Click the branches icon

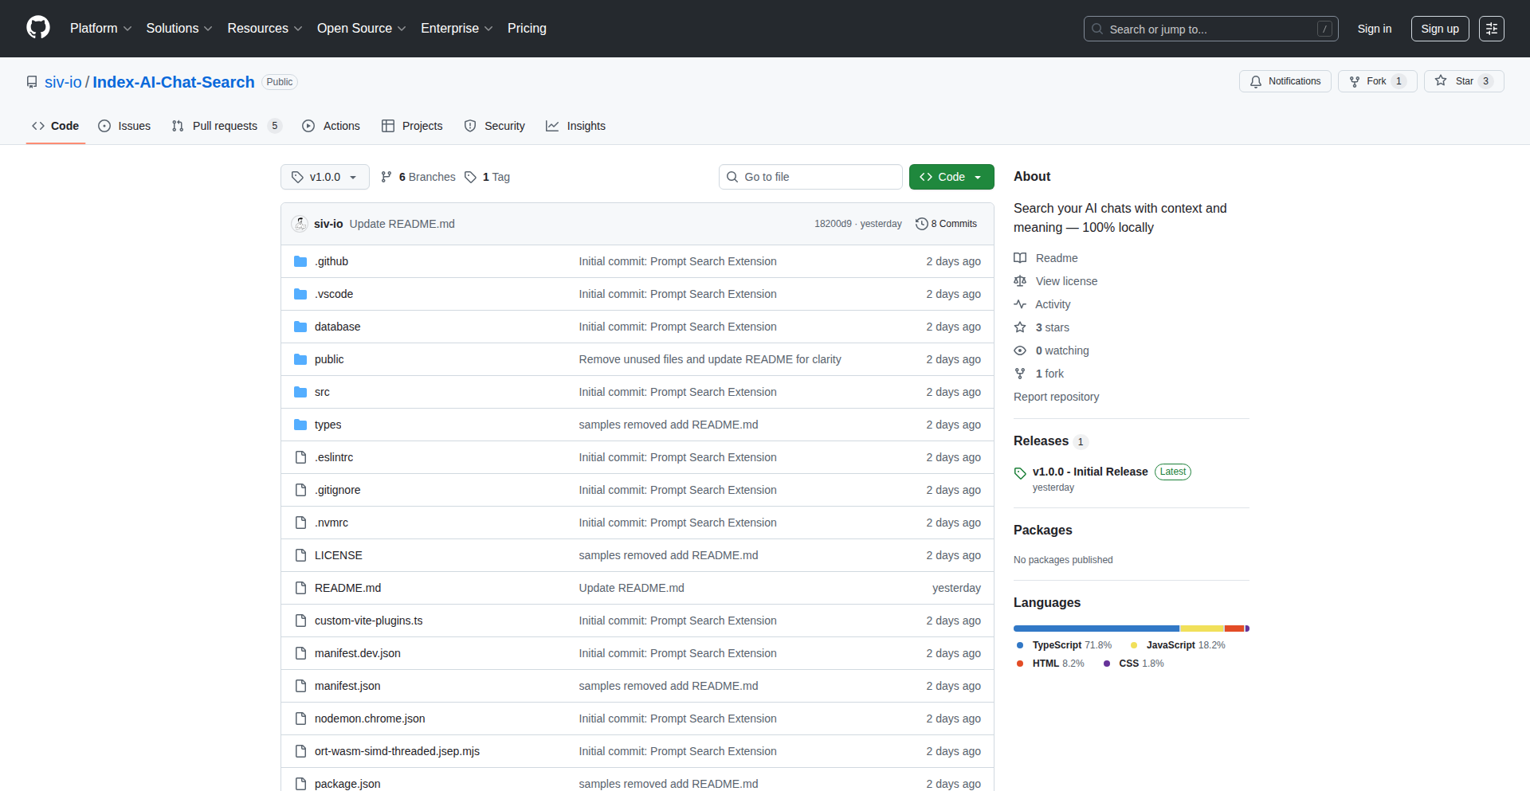pyautogui.click(x=386, y=177)
